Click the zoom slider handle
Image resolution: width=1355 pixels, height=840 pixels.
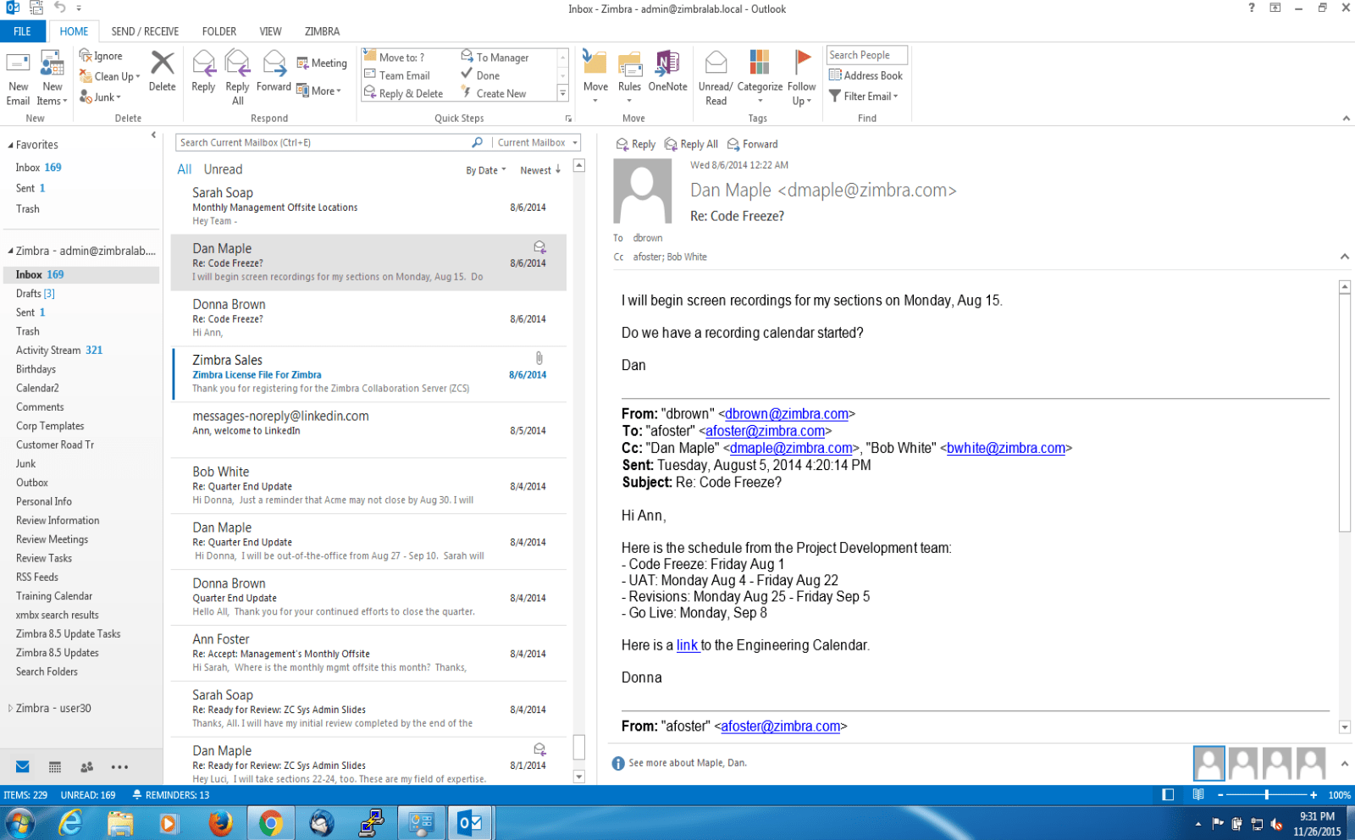point(1267,795)
